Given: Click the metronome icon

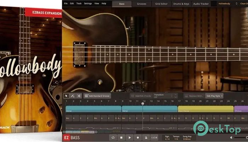Looking at the screenshot, I should point(146,137).
